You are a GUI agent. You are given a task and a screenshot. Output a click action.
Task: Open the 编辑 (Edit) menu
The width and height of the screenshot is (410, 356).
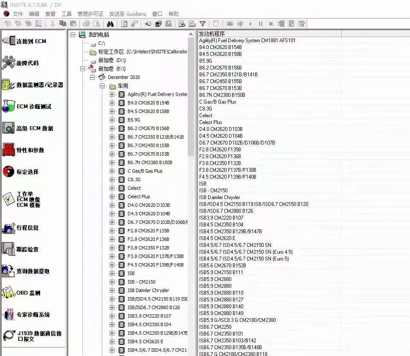(34, 14)
